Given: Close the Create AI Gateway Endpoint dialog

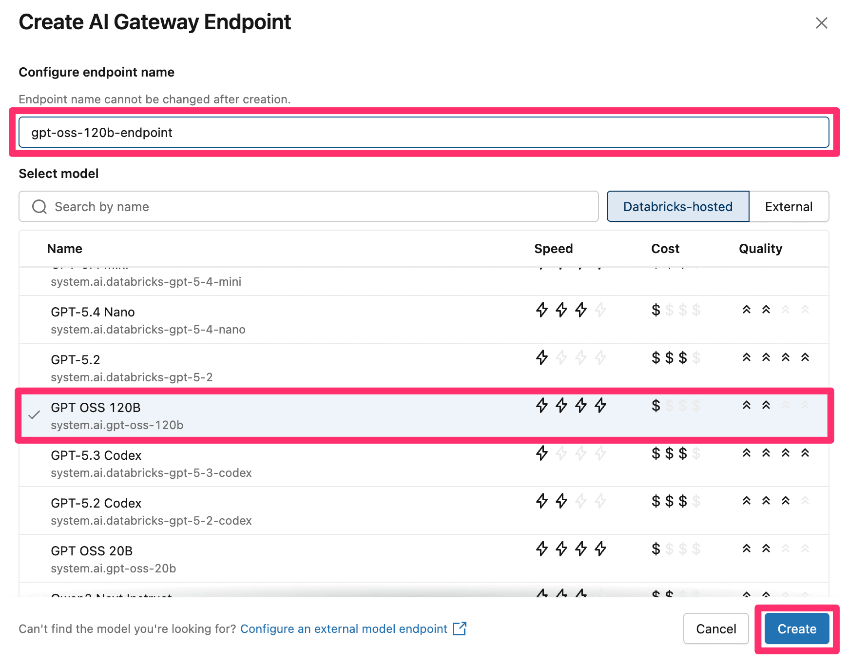Looking at the screenshot, I should (821, 23).
